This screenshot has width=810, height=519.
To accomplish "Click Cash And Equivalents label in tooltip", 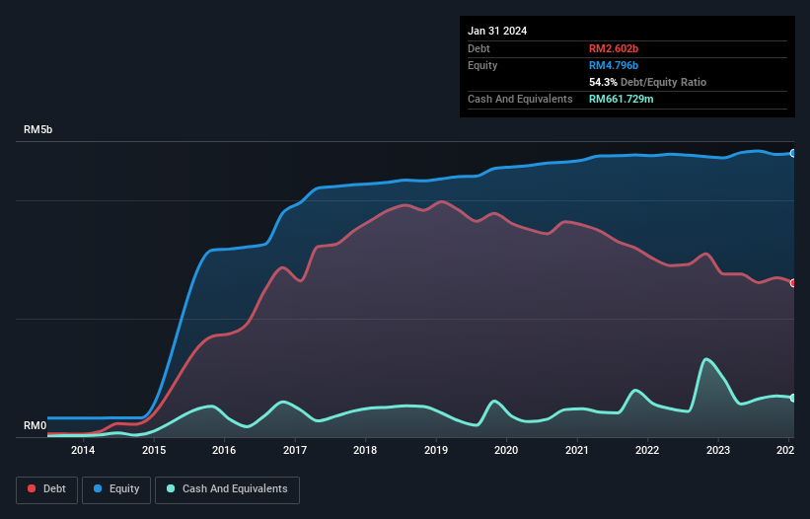I will 520,99.
